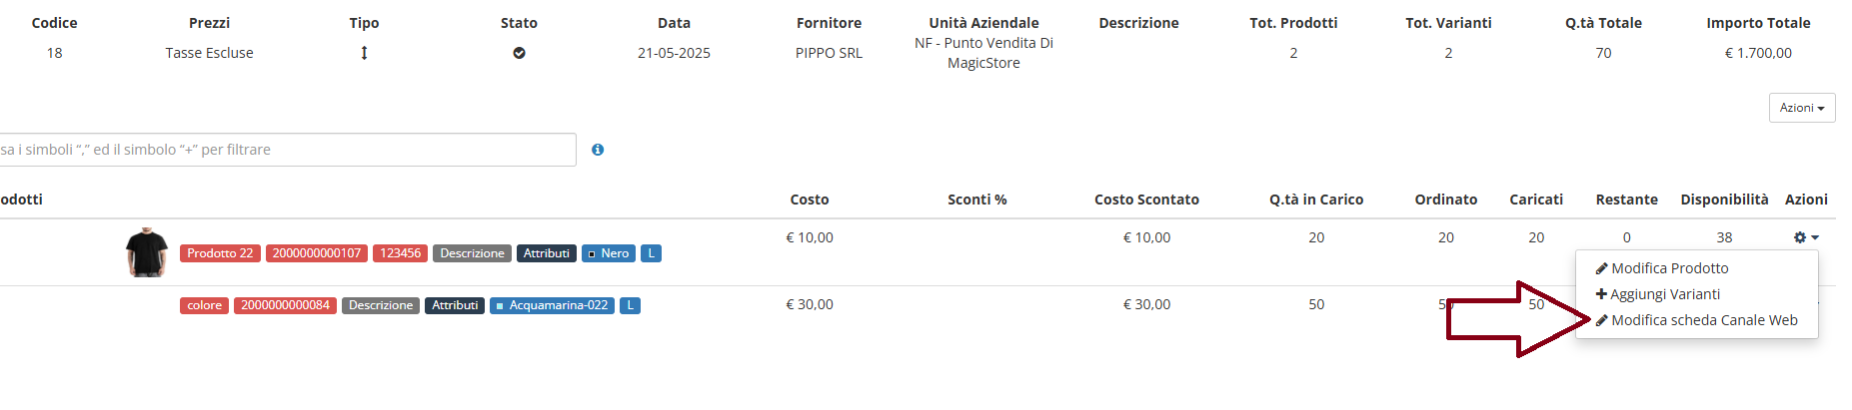Click the pencil icon for Modifica Prodotto
The width and height of the screenshot is (1852, 410).
pos(1601,268)
